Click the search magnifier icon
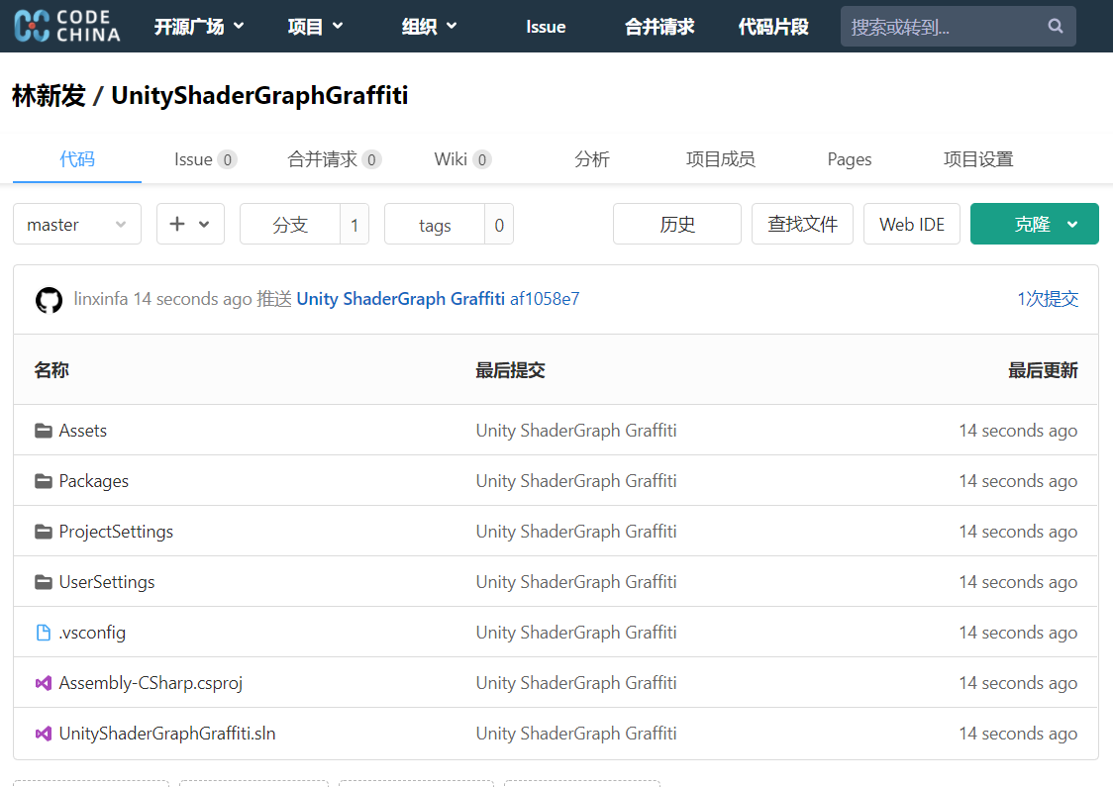 pos(1055,26)
